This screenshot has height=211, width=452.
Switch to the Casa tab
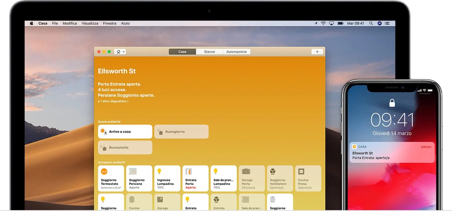182,52
